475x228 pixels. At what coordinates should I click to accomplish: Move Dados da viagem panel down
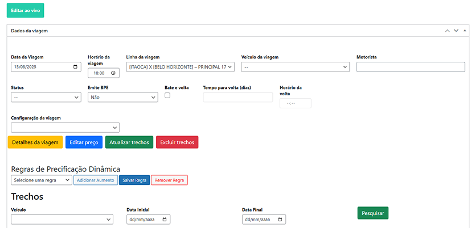456,31
